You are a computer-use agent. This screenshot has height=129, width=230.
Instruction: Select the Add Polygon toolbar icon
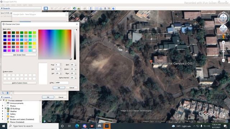coord(56,8)
